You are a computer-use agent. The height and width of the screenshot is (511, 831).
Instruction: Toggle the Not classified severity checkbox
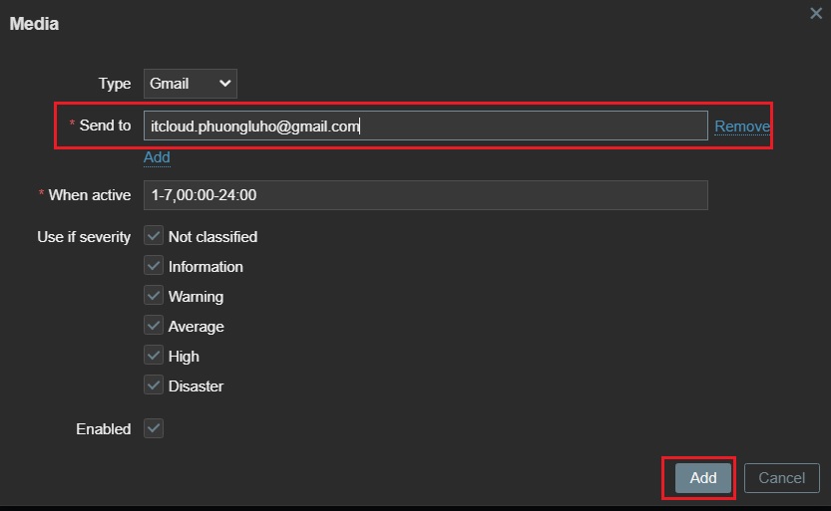(154, 236)
